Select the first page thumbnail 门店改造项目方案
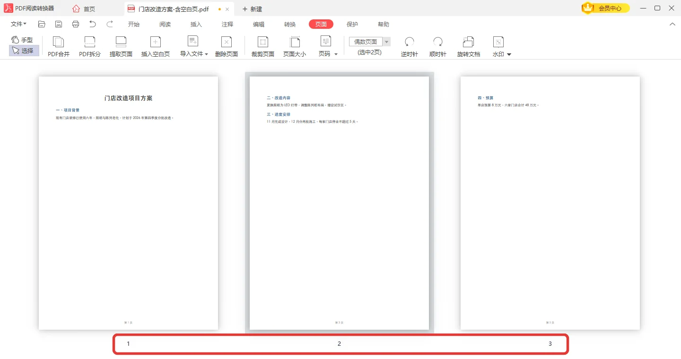The width and height of the screenshot is (681, 359). click(128, 203)
